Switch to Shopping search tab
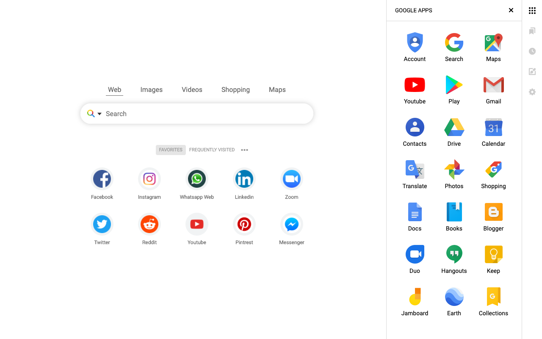Image resolution: width=542 pixels, height=339 pixels. click(x=235, y=90)
